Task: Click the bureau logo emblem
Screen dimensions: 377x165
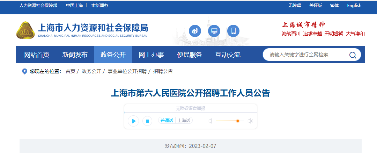Action: pos(25,30)
